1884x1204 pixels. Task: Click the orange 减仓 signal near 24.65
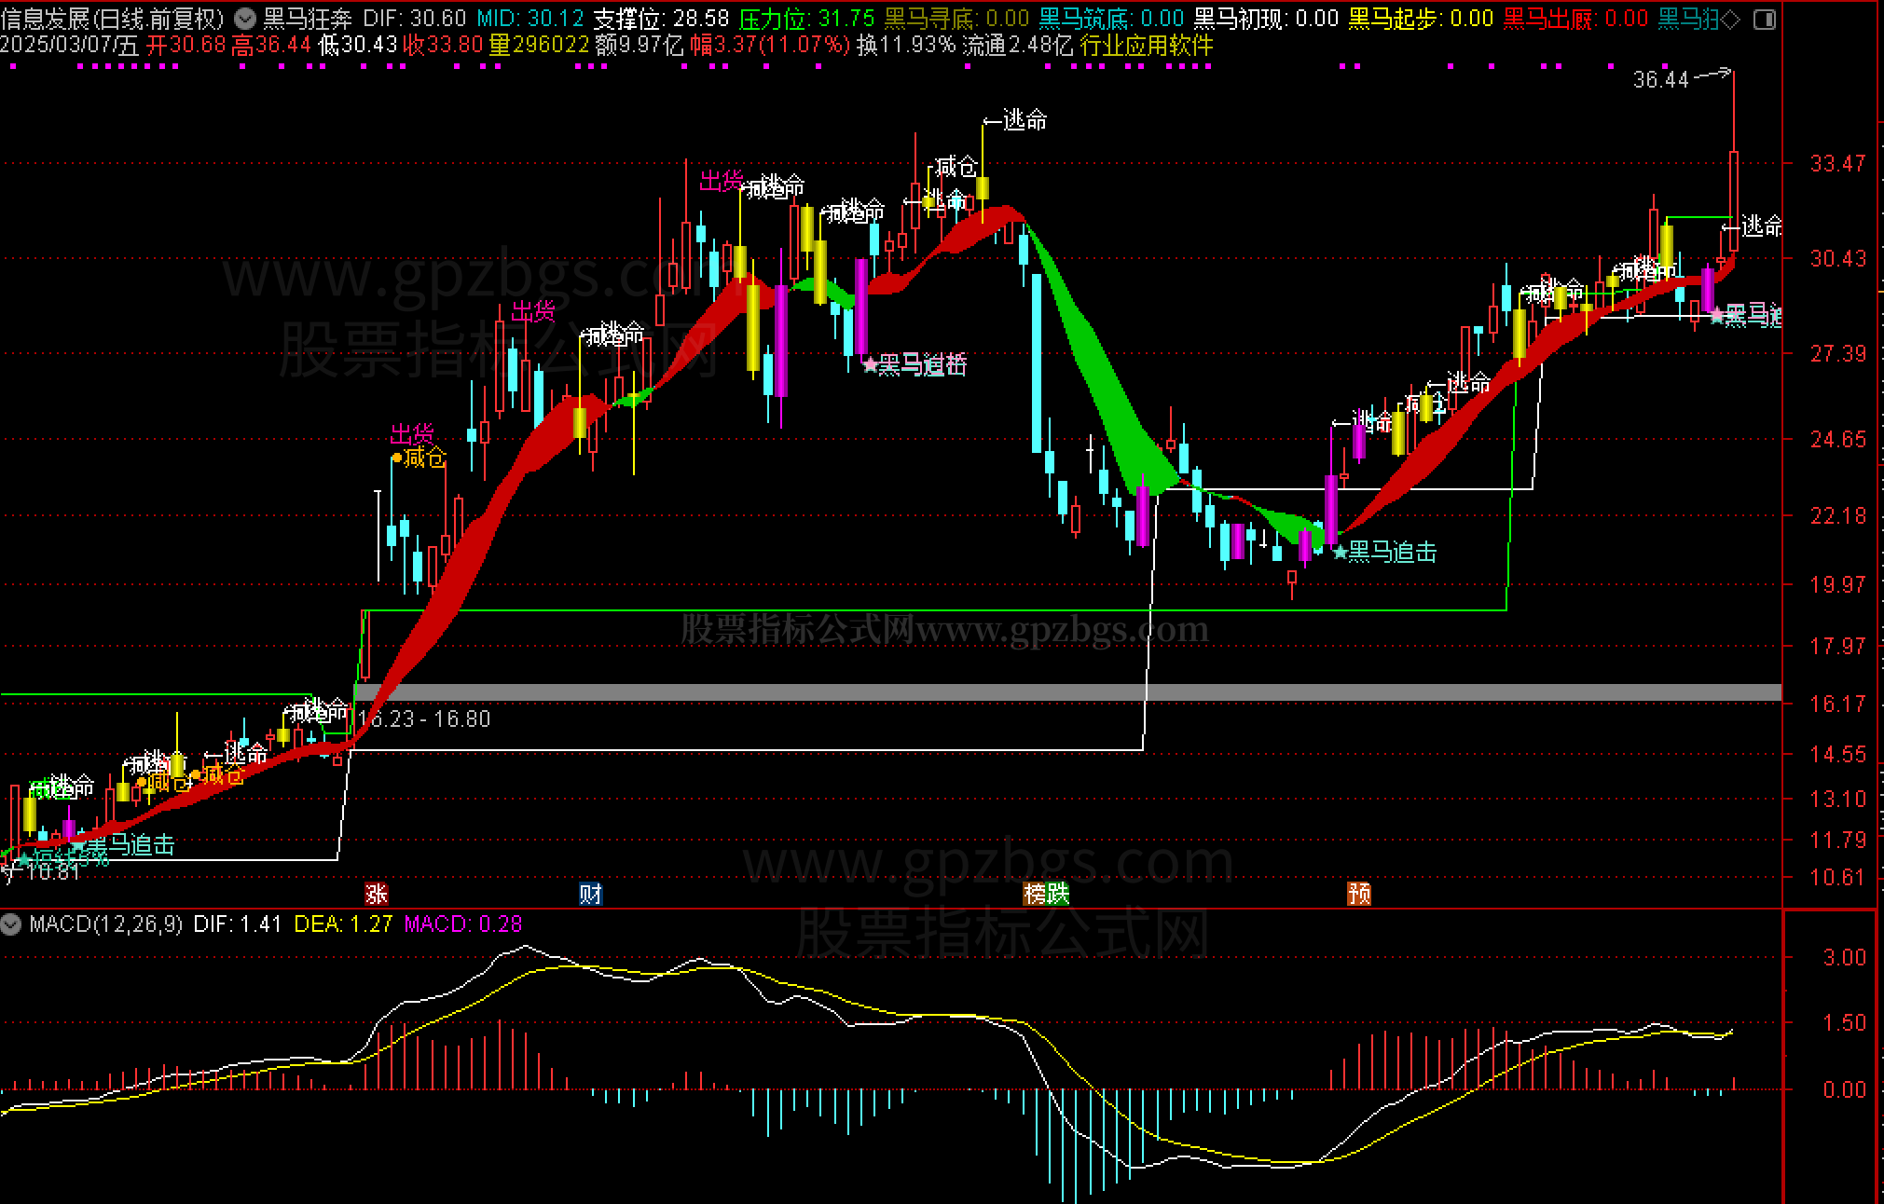(x=420, y=458)
